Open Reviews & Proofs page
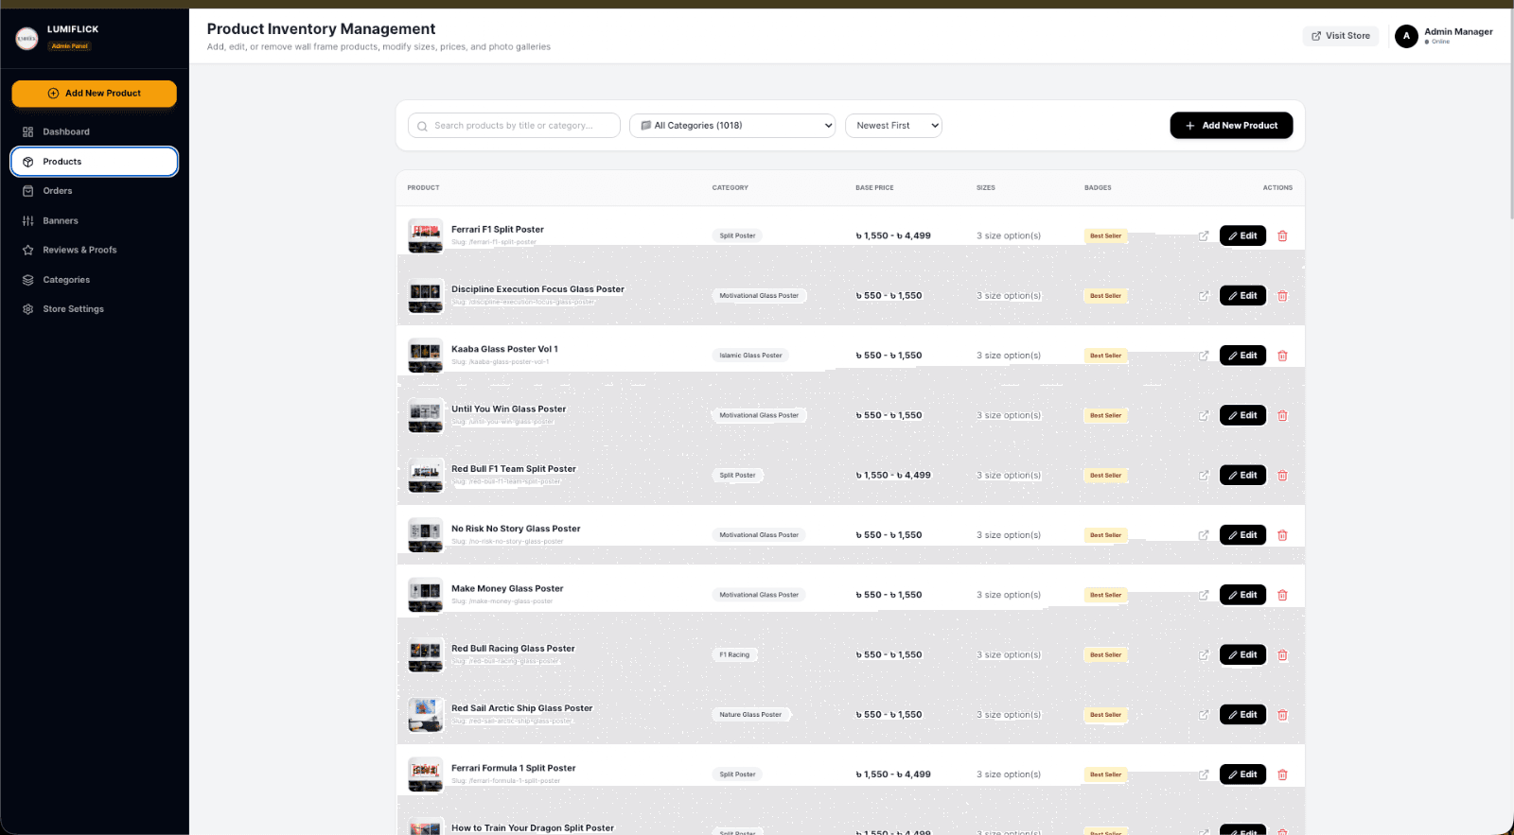This screenshot has height=835, width=1514. [95, 251]
